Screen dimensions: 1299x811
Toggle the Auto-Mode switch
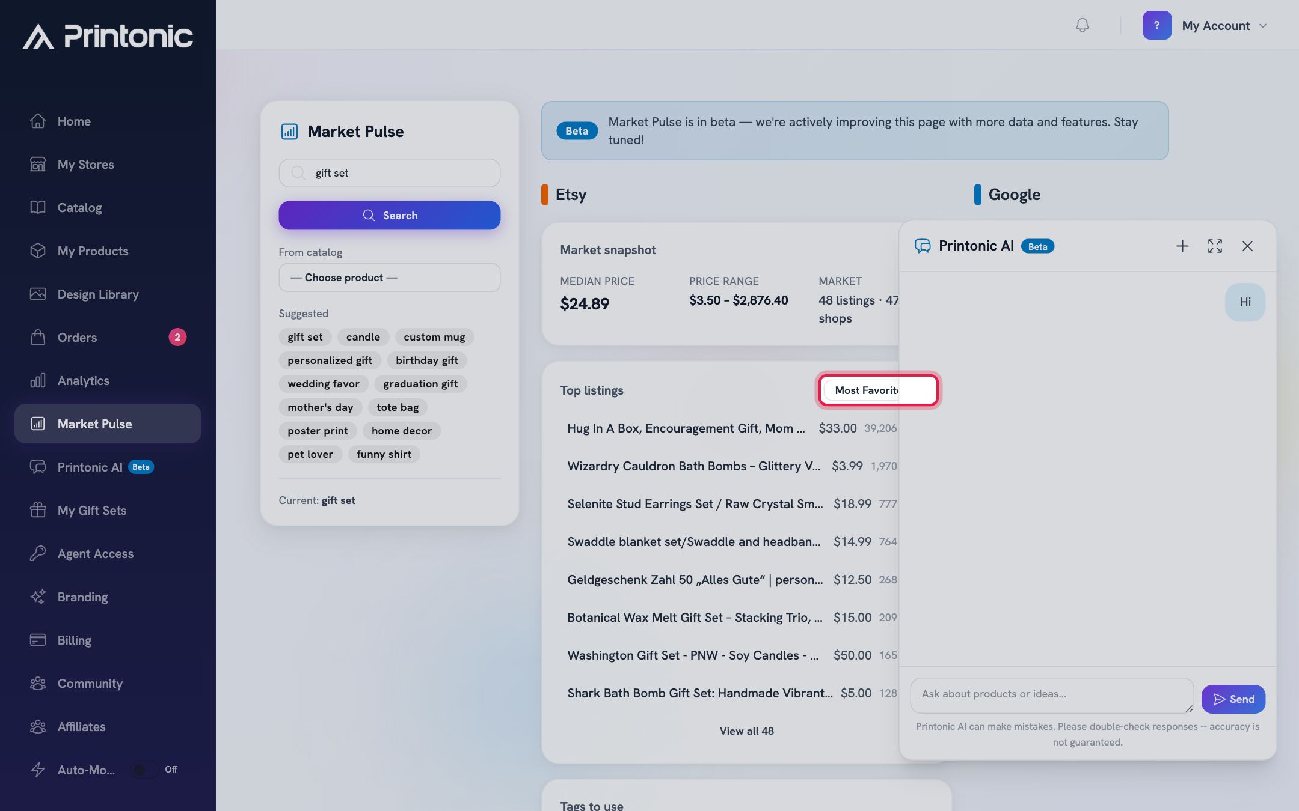pos(145,770)
